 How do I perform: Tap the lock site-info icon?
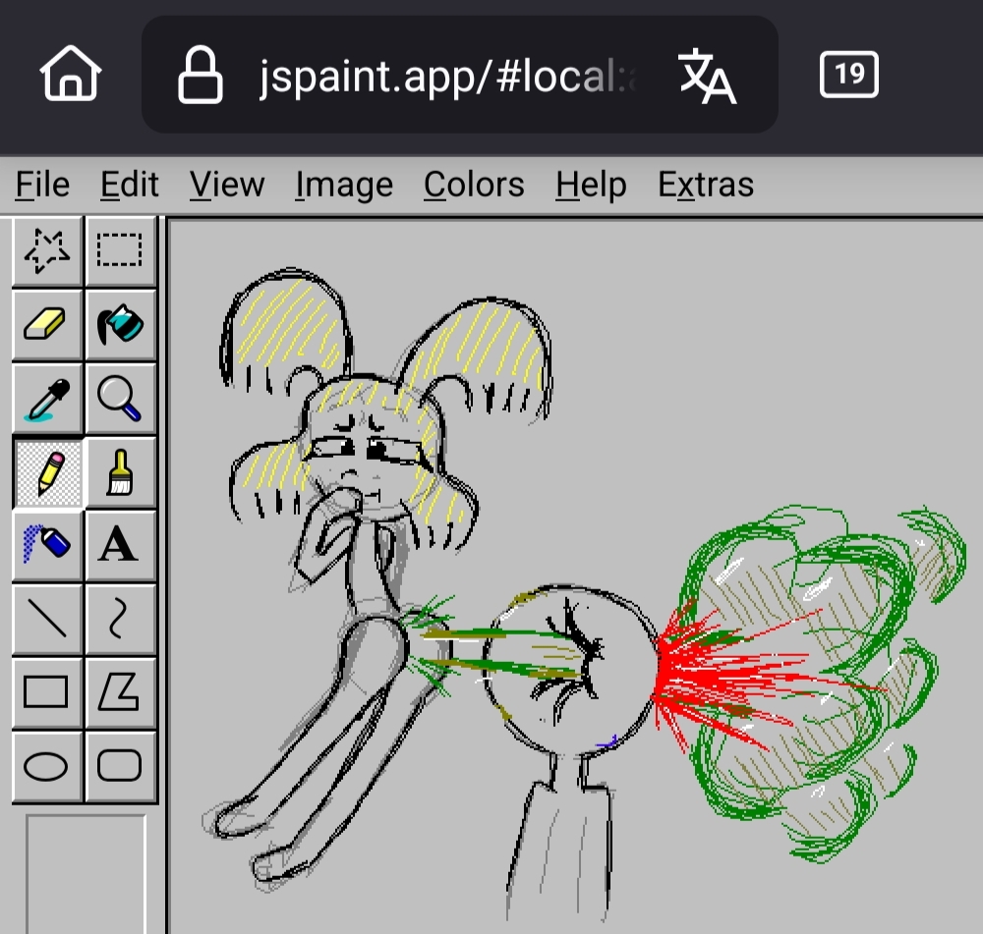[201, 74]
